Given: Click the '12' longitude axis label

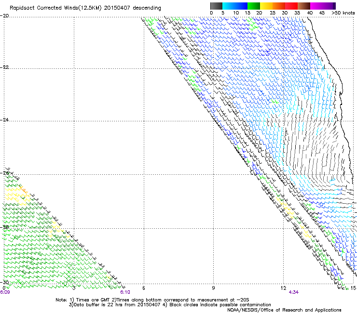Looking at the screenshot, I should (283, 288).
